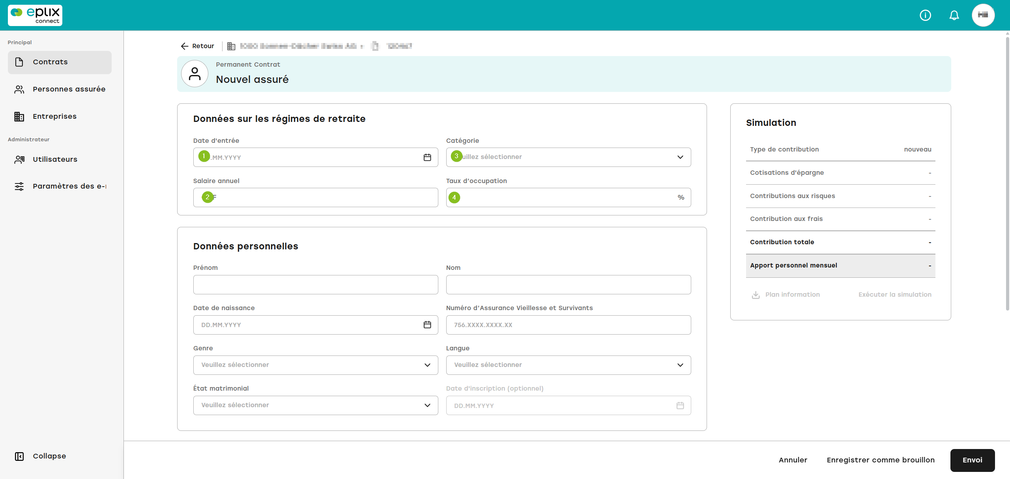This screenshot has width=1010, height=479.
Task: Click the Contributions aux risques row
Action: tap(840, 196)
